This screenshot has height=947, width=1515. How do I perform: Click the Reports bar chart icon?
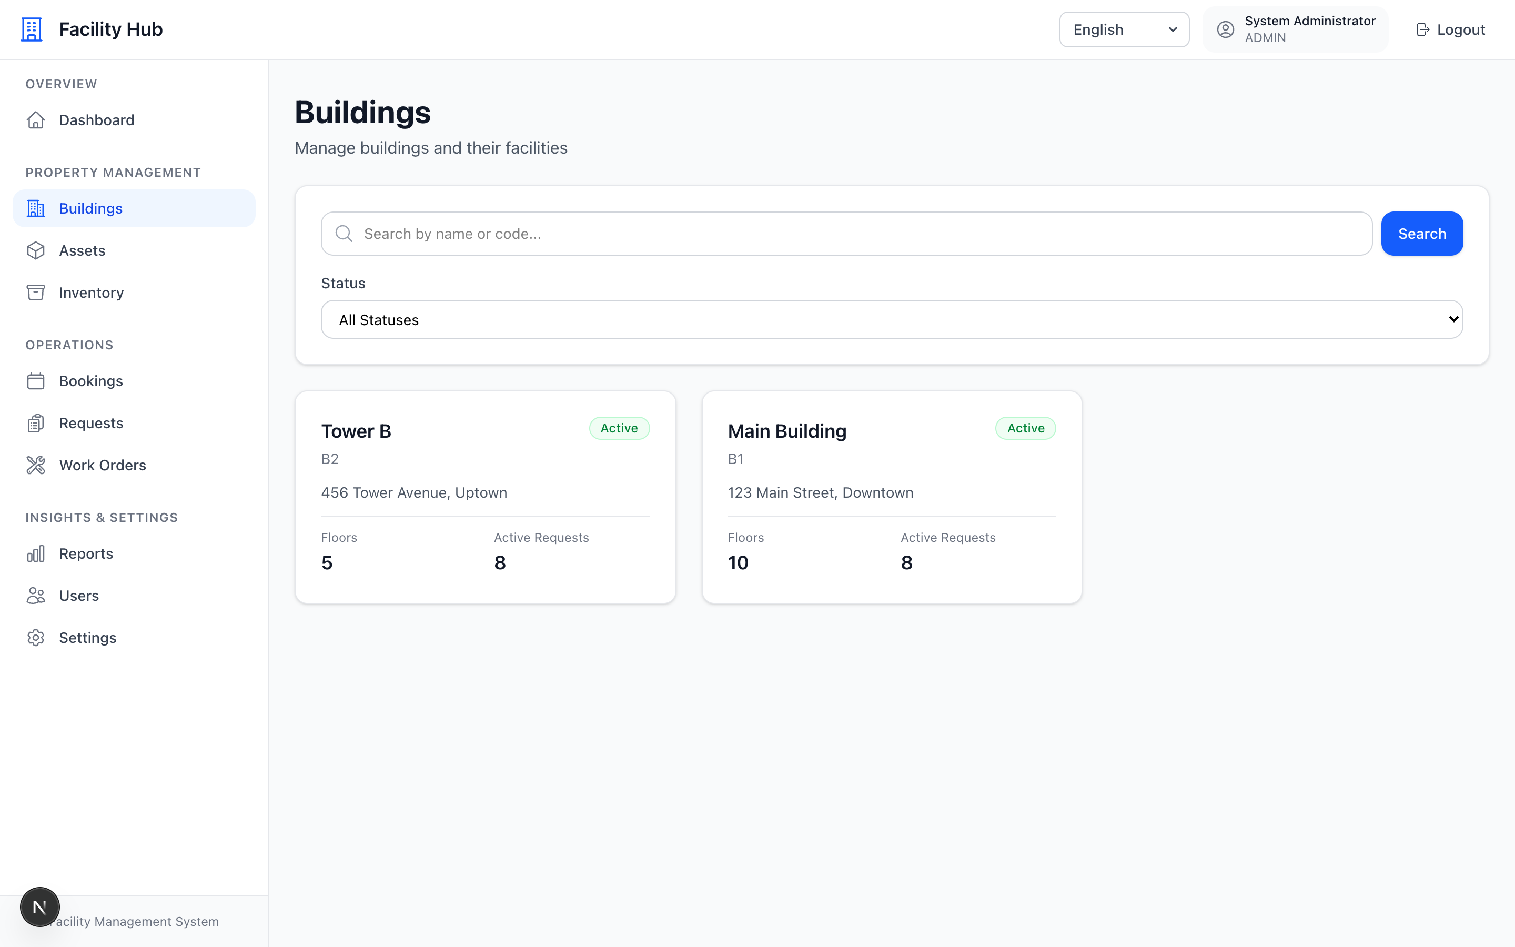coord(36,553)
